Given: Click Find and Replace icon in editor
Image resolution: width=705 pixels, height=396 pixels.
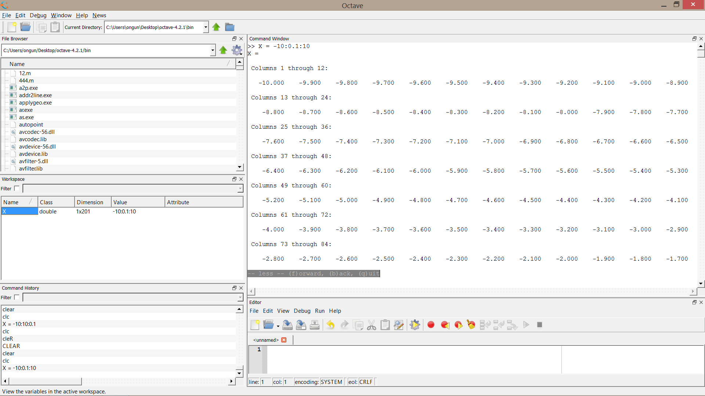Looking at the screenshot, I should point(398,325).
